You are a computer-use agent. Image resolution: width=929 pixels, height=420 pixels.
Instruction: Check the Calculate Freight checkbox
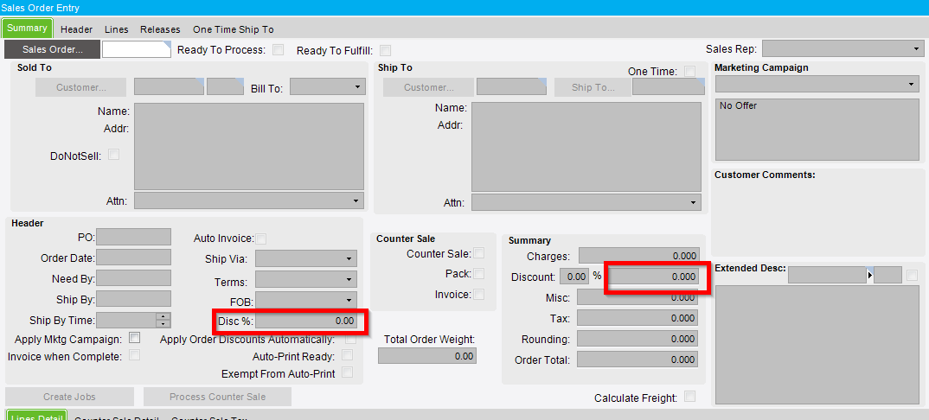tap(689, 397)
